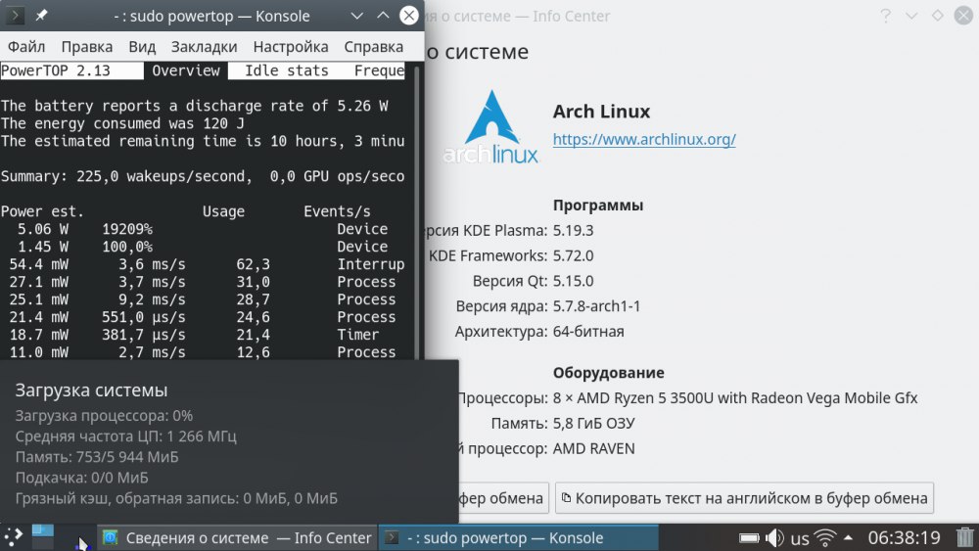Click the Arch Linux logo in Info Center
979x551 pixels.
point(490,127)
